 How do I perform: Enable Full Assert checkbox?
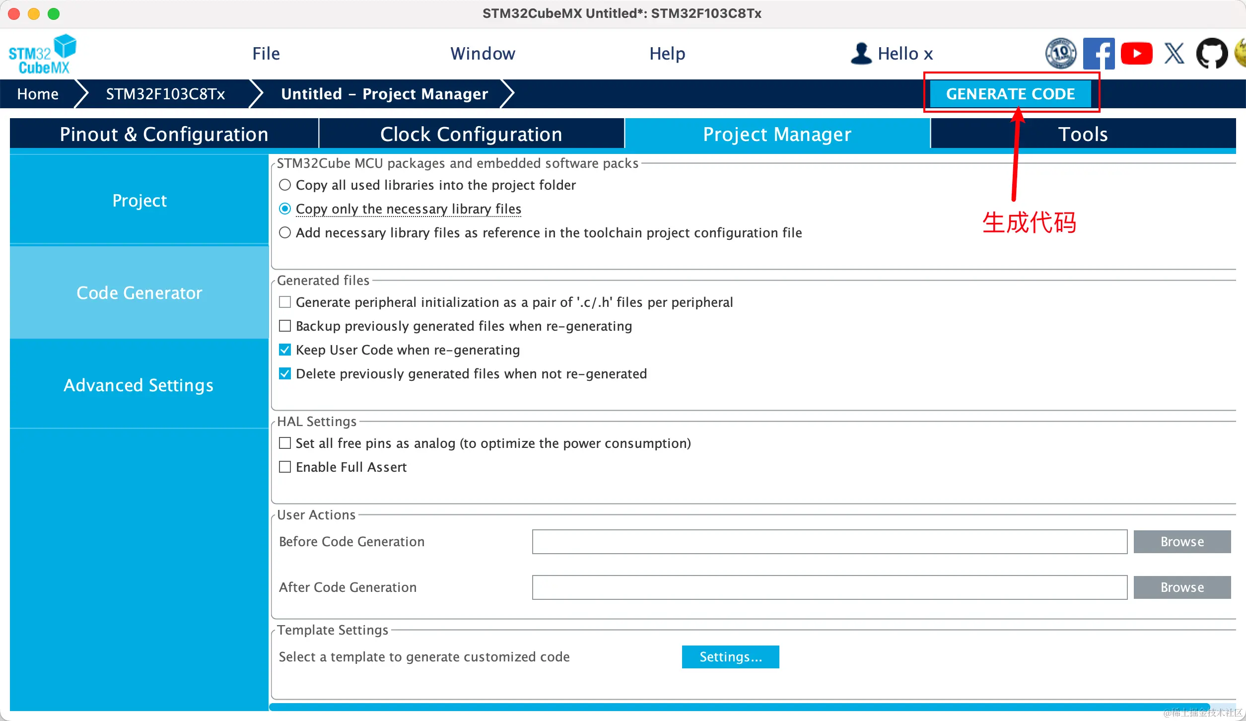click(285, 467)
